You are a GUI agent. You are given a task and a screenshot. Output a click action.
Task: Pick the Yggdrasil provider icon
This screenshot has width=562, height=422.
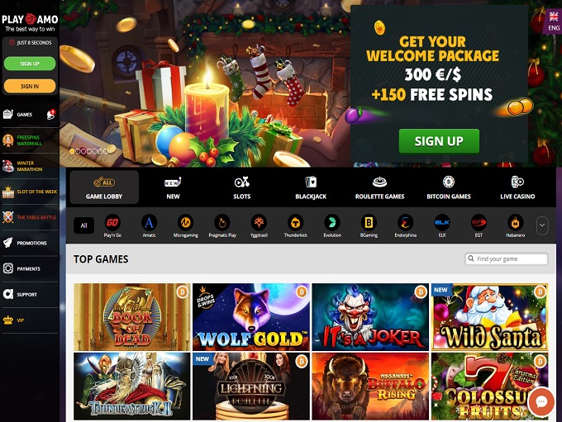pyautogui.click(x=259, y=222)
